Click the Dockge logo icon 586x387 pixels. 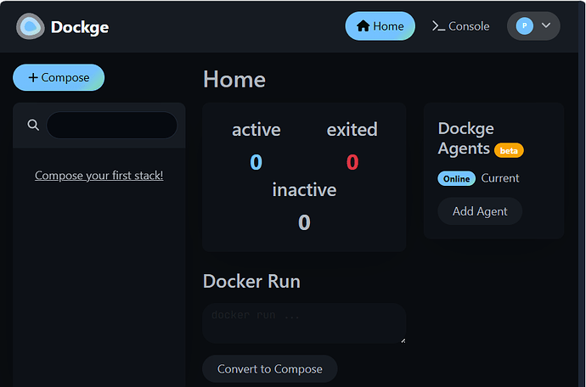click(x=31, y=26)
